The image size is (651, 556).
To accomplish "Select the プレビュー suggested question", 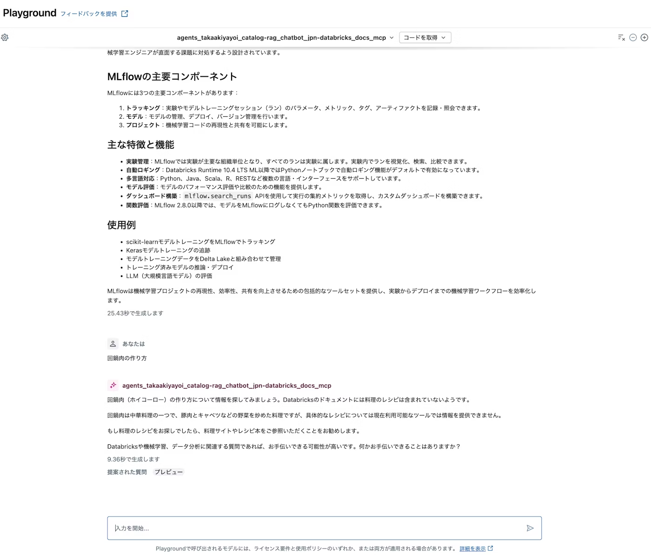I will point(168,471).
